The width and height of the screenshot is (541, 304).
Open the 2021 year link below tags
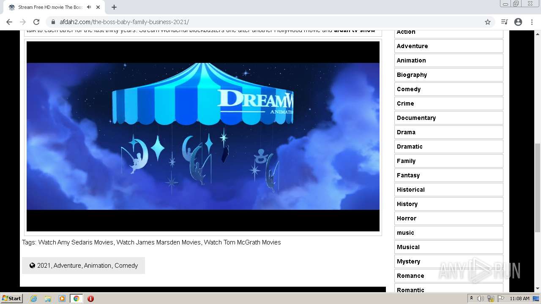click(x=44, y=266)
